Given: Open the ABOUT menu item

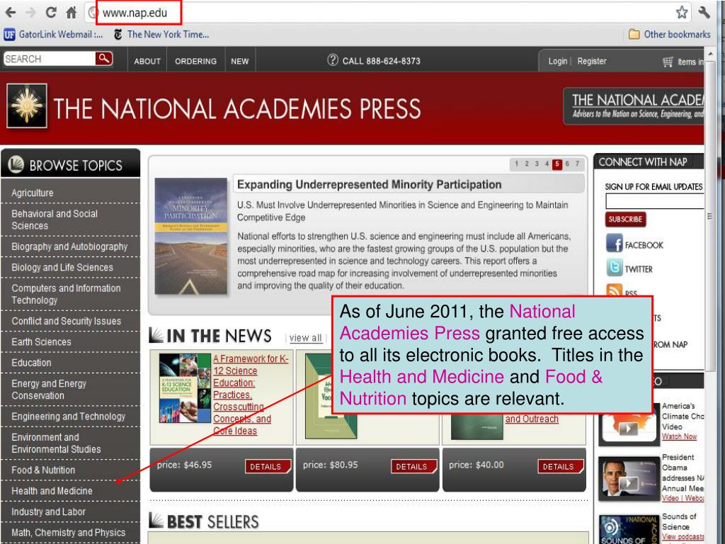Looking at the screenshot, I should 147,61.
